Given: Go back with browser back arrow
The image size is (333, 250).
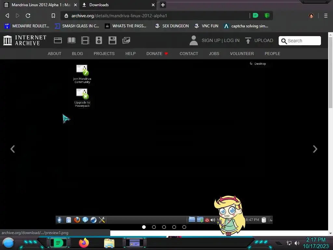Looking at the screenshot, I should 7,16.
